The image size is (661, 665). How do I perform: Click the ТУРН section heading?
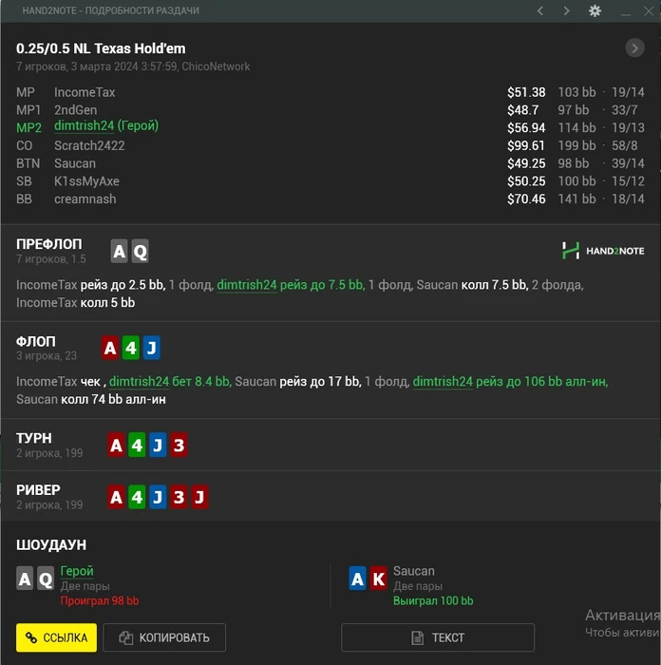pyautogui.click(x=34, y=438)
